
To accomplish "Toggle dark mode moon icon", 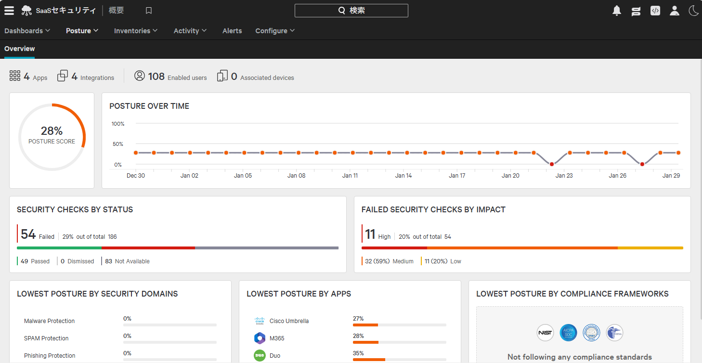I will point(693,11).
